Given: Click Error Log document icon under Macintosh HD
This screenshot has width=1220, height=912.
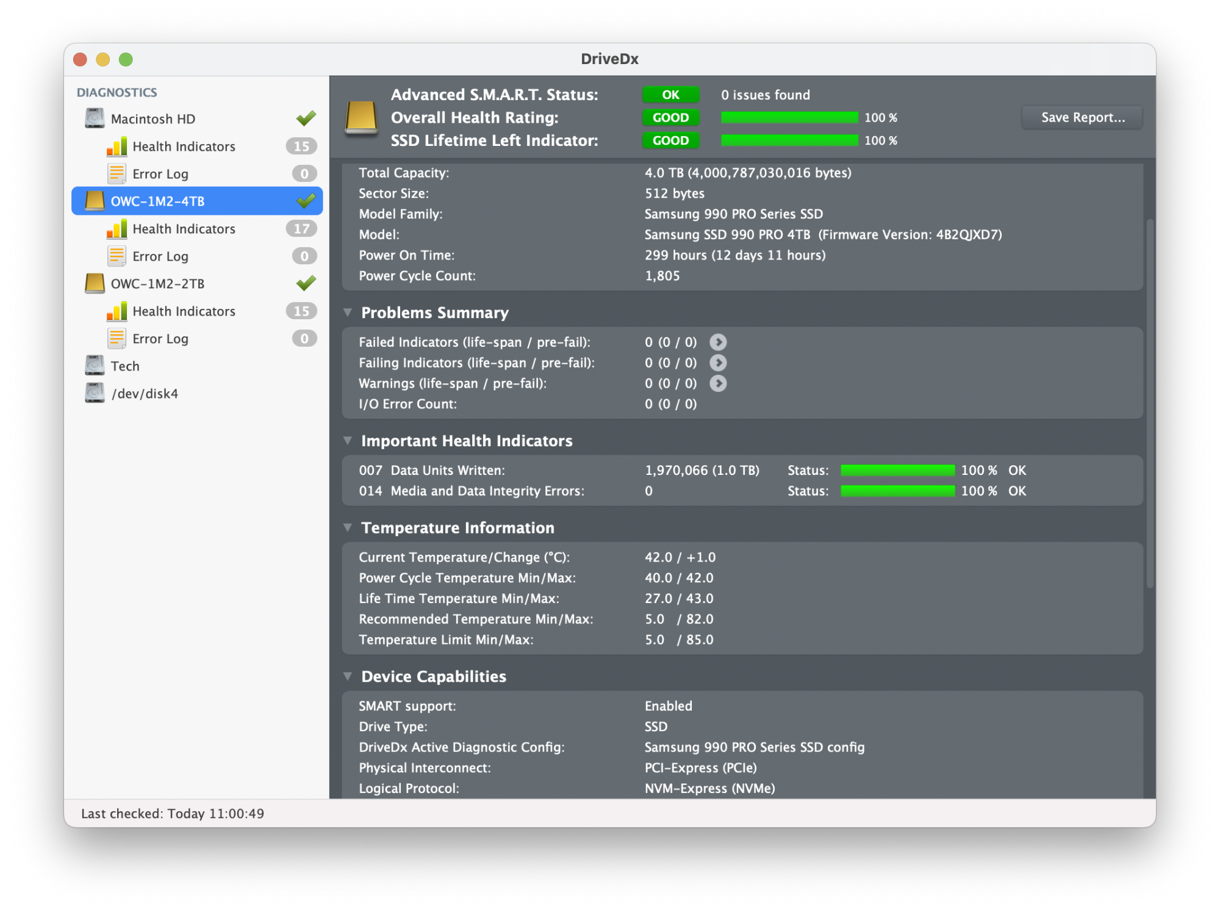Looking at the screenshot, I should 117,174.
